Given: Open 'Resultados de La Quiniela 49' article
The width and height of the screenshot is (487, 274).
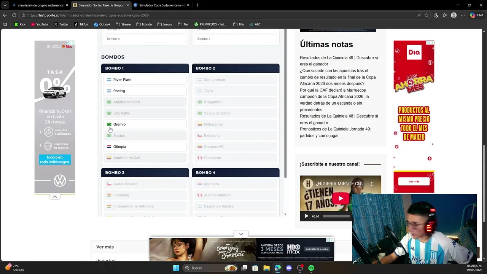Looking at the screenshot, I should pyautogui.click(x=339, y=61).
